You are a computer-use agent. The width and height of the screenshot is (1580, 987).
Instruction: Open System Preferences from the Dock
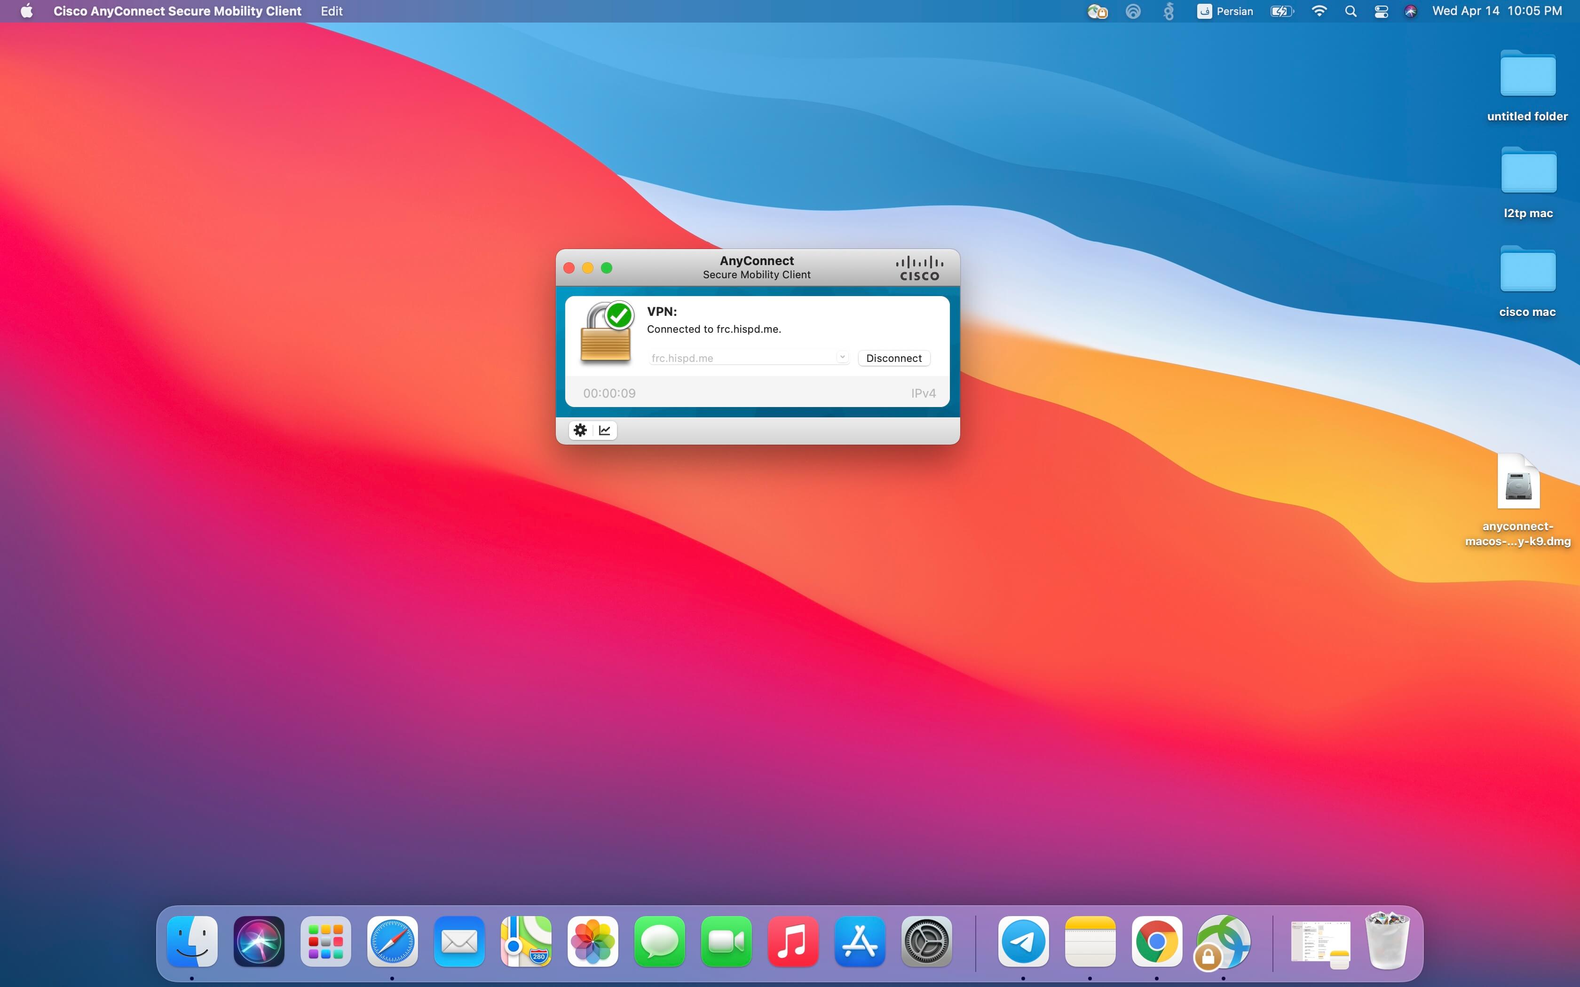coord(926,940)
